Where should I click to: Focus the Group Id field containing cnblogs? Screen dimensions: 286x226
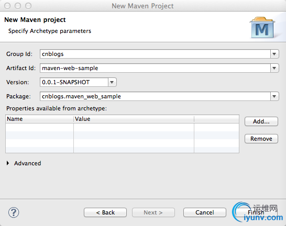tap(155, 54)
